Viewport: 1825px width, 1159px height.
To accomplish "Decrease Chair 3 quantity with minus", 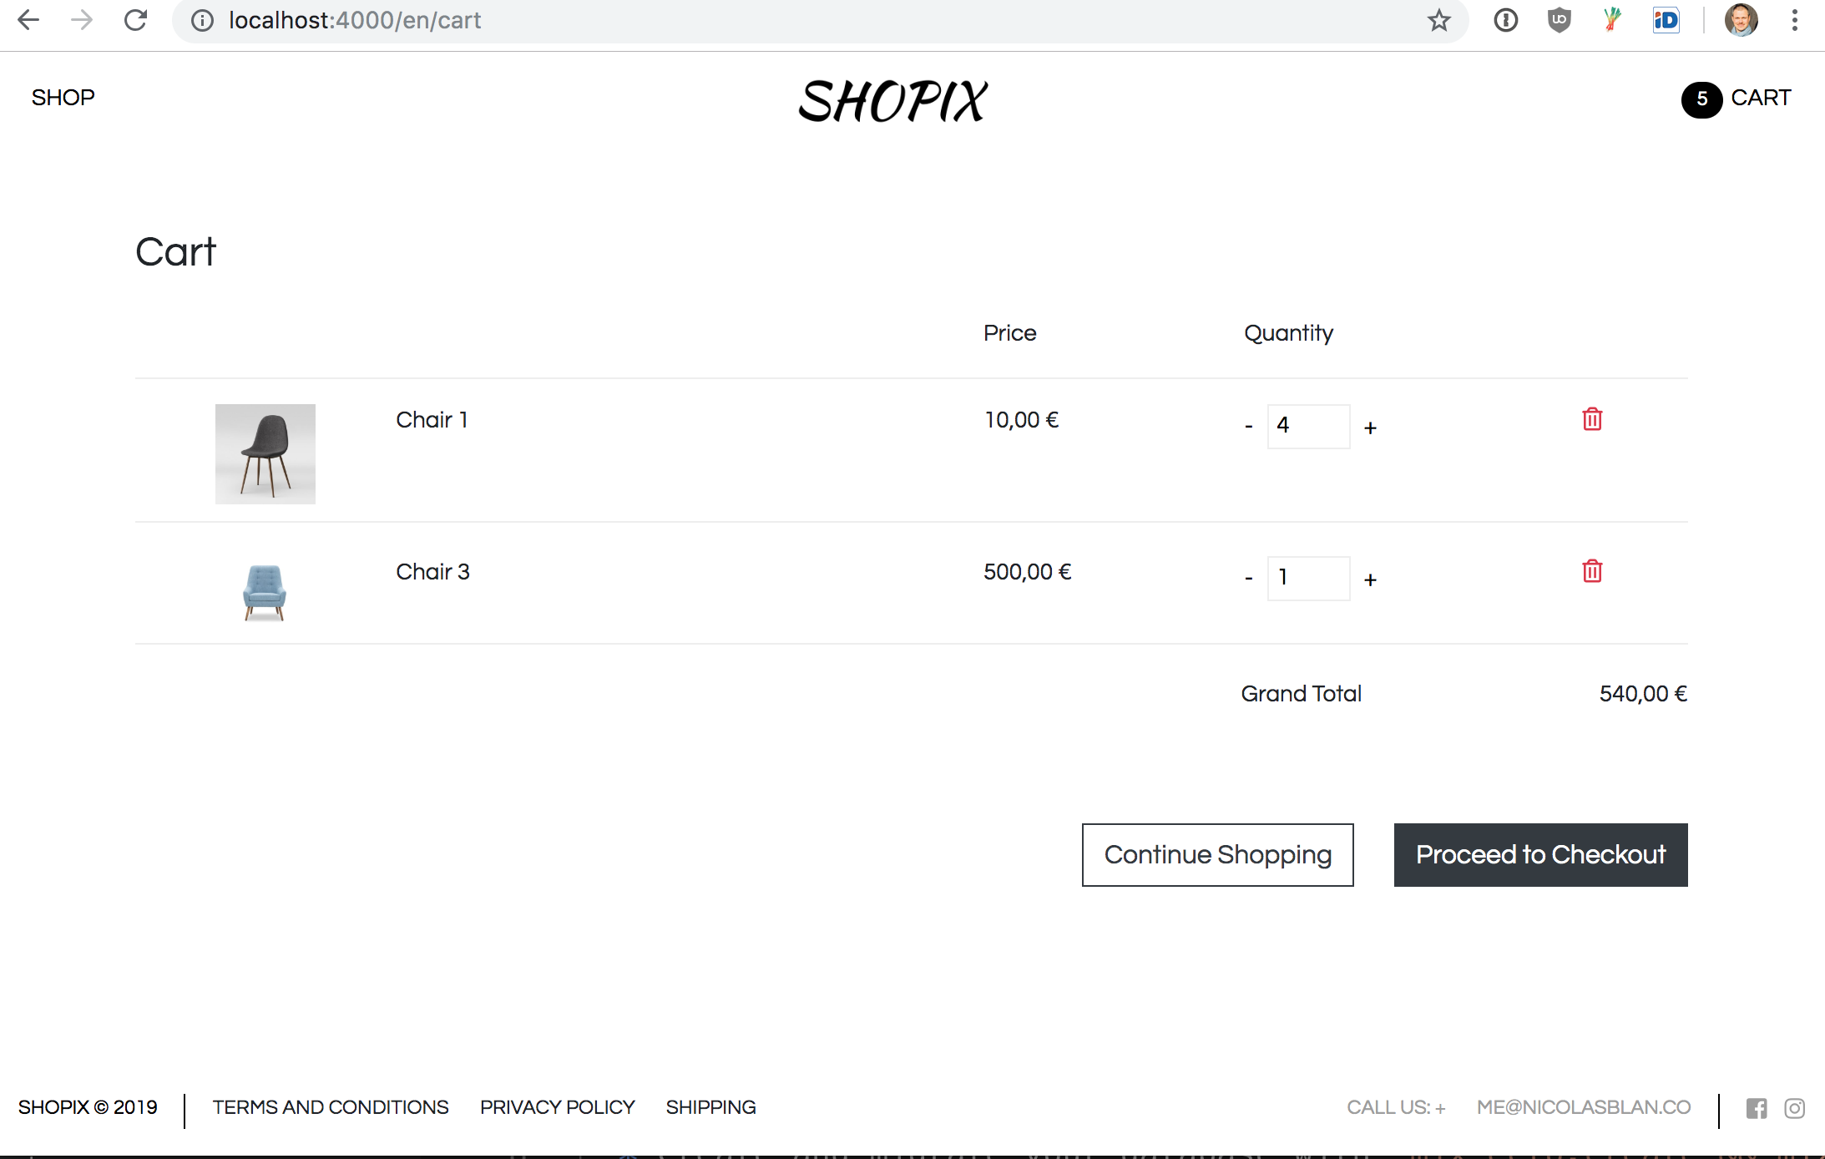I will point(1248,579).
